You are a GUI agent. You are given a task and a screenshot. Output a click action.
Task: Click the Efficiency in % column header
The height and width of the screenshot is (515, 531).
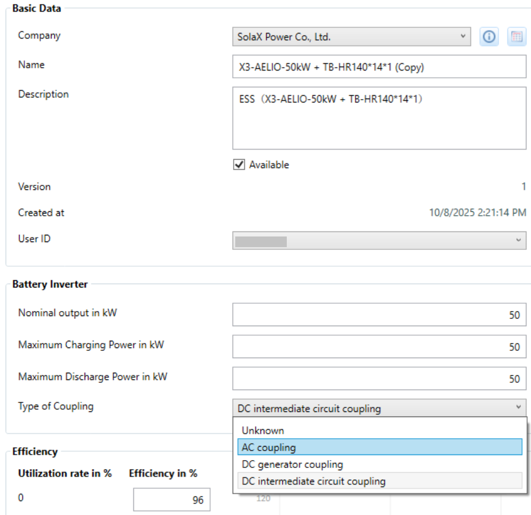click(x=163, y=474)
